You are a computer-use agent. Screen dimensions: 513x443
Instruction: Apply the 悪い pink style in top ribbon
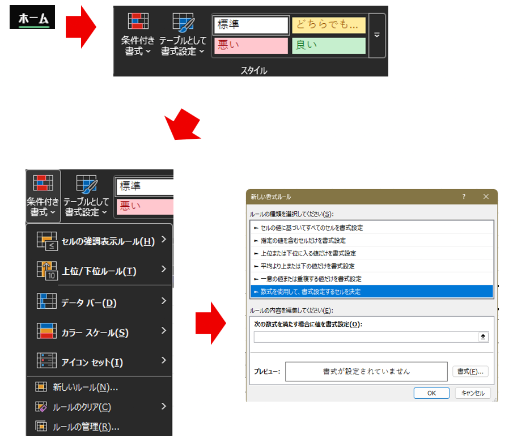pyautogui.click(x=251, y=45)
